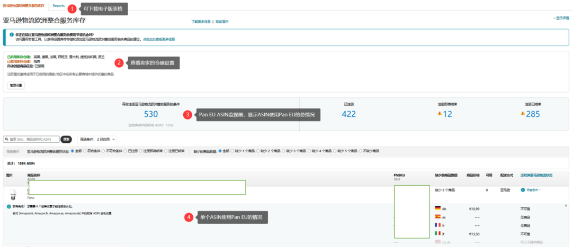This screenshot has width=572, height=247.
Task: Expand 显示详情 at the top right
Action: tap(561, 18)
